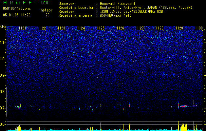Click the date stamp 05.01.05 11:20
Image resolution: width=206 pixels, height=131 pixels.
(17, 15)
